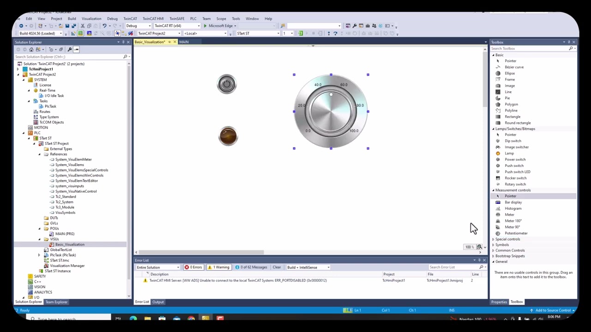Select the Round rectangle element
Image resolution: width=591 pixels, height=332 pixels.
518,123
